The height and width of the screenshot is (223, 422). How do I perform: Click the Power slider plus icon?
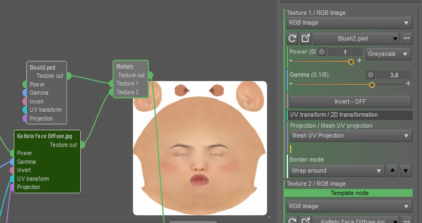(x=359, y=61)
